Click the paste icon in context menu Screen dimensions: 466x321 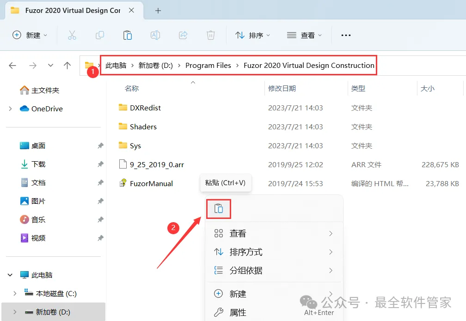218,209
